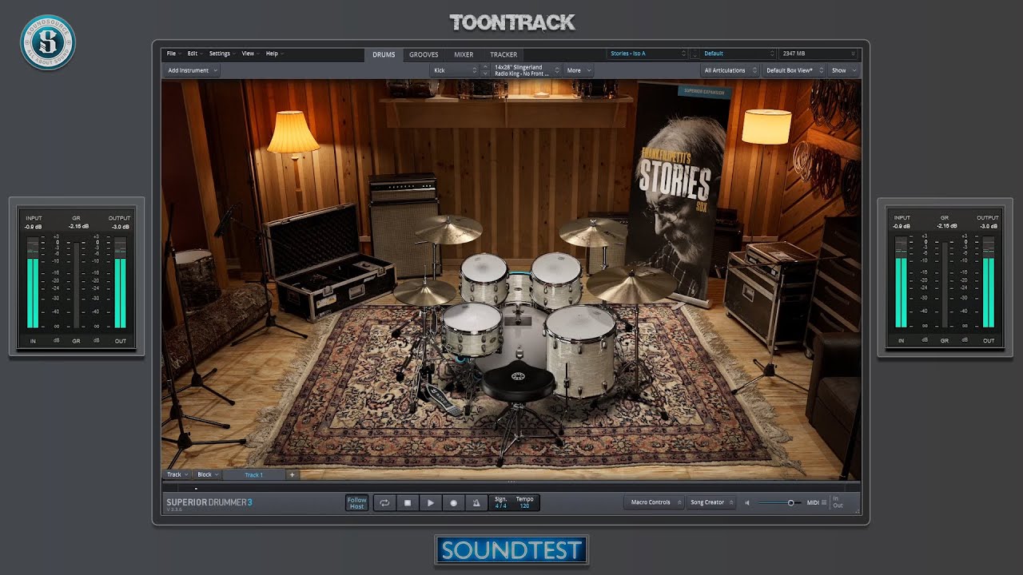
Task: Switch to the GROOVES tab
Action: tap(424, 54)
